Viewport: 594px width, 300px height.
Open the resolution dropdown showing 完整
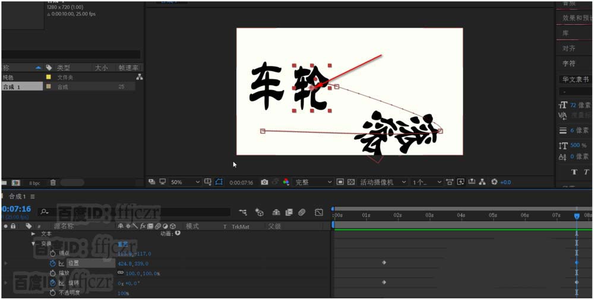point(313,183)
